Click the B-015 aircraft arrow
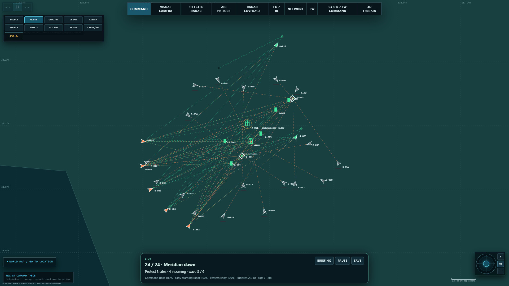This screenshot has height=286, width=509. tap(183, 195)
